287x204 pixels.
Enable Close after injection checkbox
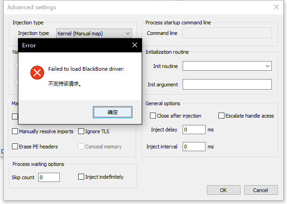(153, 116)
